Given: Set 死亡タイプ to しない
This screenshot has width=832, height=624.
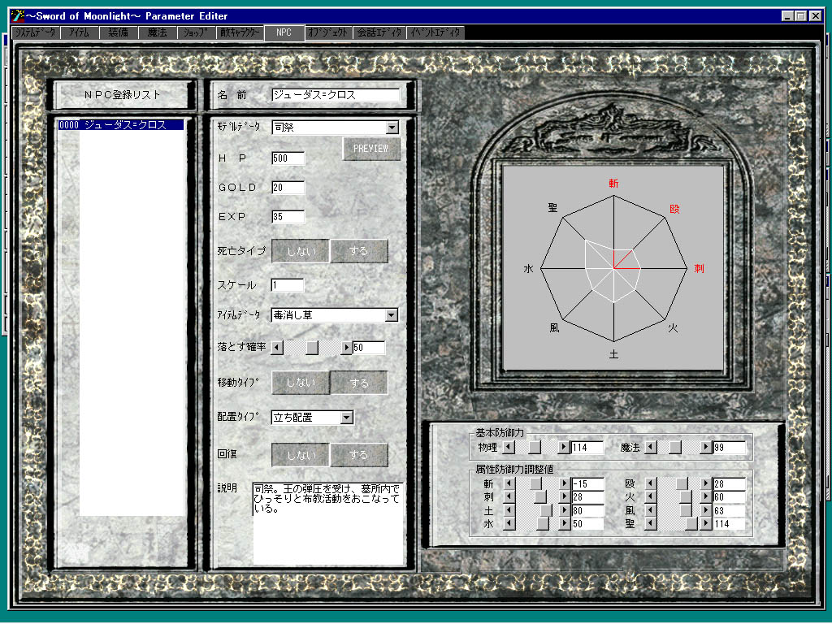Looking at the screenshot, I should coord(301,251).
